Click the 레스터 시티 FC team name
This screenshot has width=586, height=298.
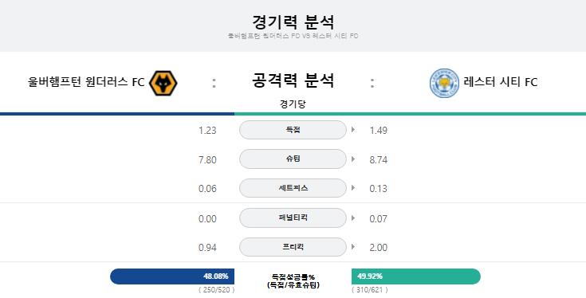tap(501, 82)
